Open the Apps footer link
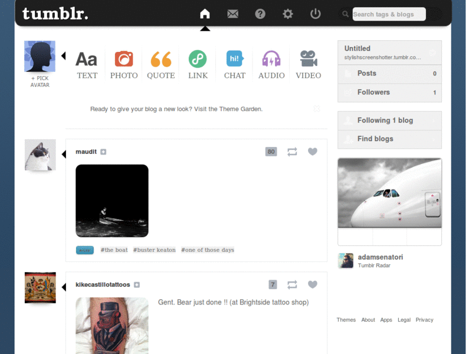The height and width of the screenshot is (354, 472). pyautogui.click(x=386, y=320)
